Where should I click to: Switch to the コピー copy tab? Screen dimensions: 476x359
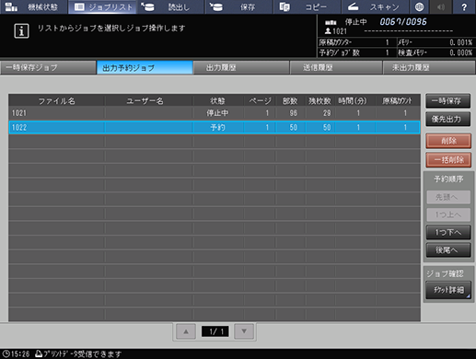307,6
